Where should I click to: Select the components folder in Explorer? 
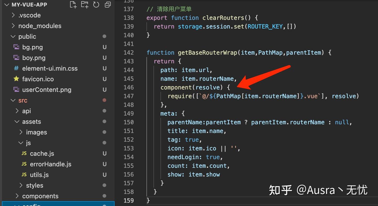point(40,196)
